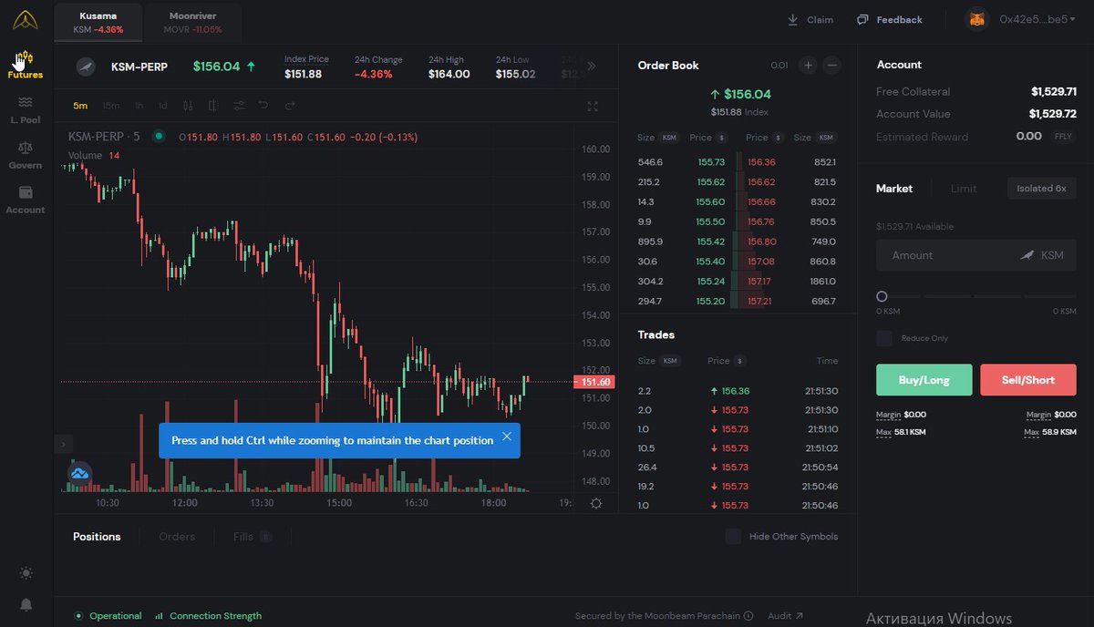The height and width of the screenshot is (627, 1094).
Task: Enable the Reduce Only checkbox
Action: pyautogui.click(x=884, y=338)
